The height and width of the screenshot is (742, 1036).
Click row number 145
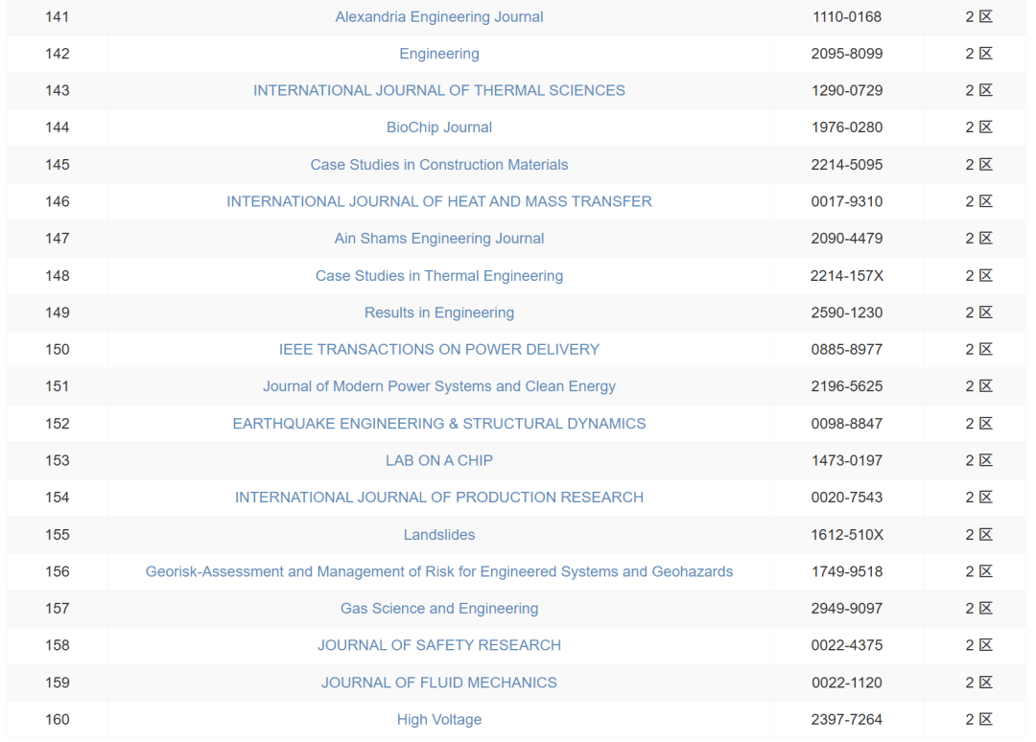pyautogui.click(x=58, y=164)
